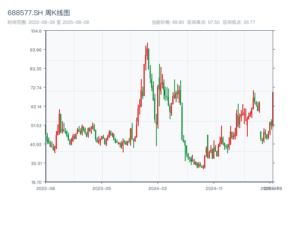Click the current price label 当前价格: 69.80
The image size is (303, 227).
pyautogui.click(x=168, y=22)
